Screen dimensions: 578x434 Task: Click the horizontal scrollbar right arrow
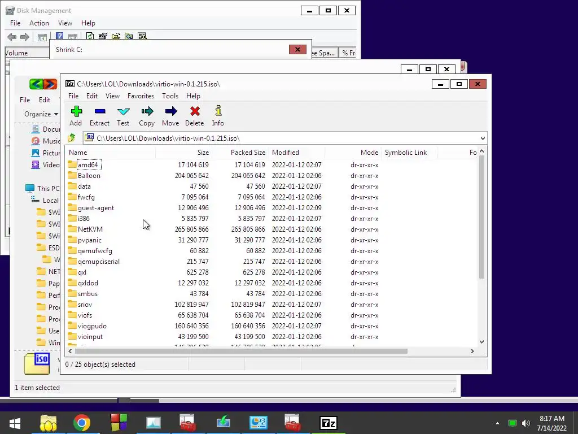point(472,351)
